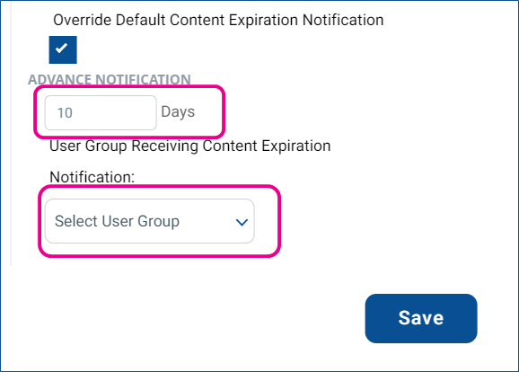Click the Notification: label
The image size is (519, 372).
point(92,177)
